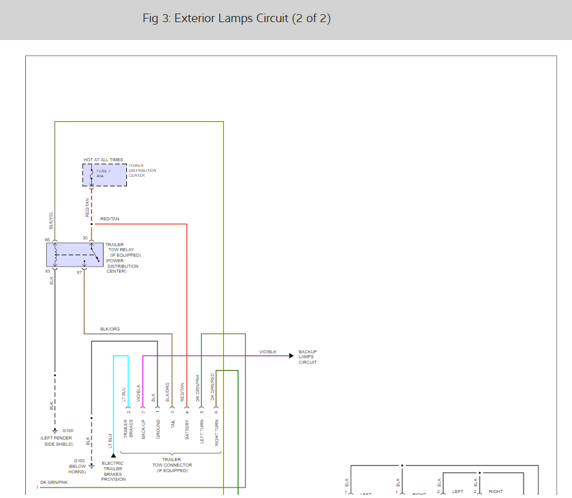The height and width of the screenshot is (498, 572).
Task: Click the Backup Lamps Circuit arrowhead
Action: click(291, 356)
